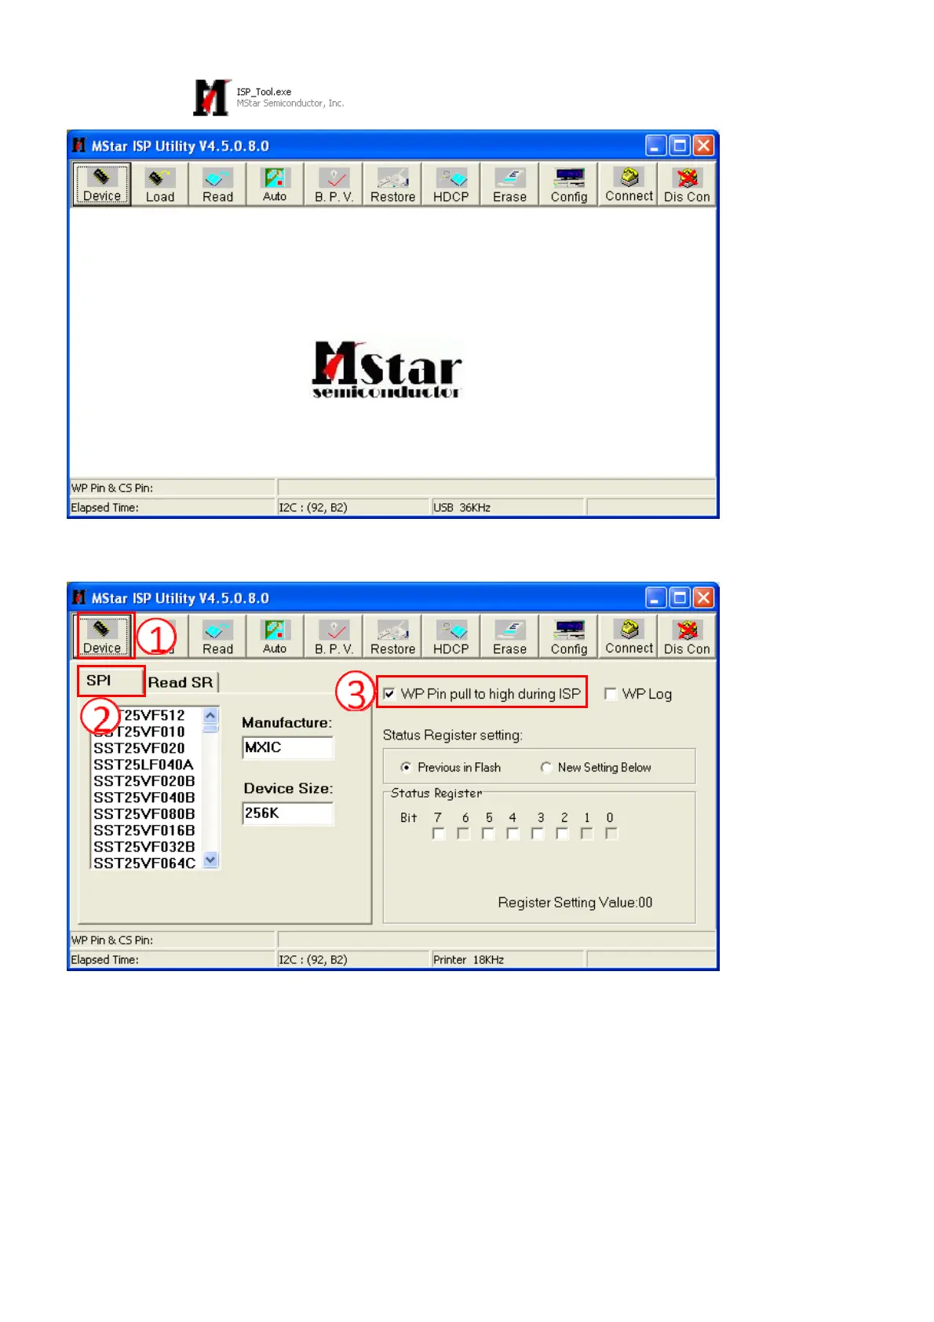Select SST25VF064C in the device list
The height and width of the screenshot is (1322, 934).
(x=144, y=863)
